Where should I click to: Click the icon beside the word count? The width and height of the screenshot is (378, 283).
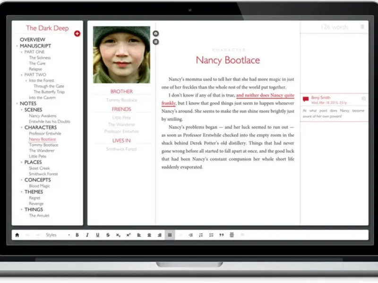tap(362, 27)
